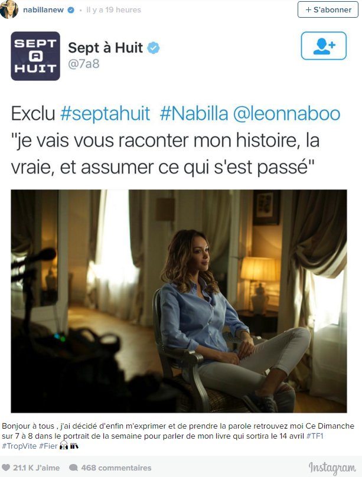The height and width of the screenshot is (477, 362).
Task: Click the verified badge beside Sept à Huit
Action: click(154, 48)
